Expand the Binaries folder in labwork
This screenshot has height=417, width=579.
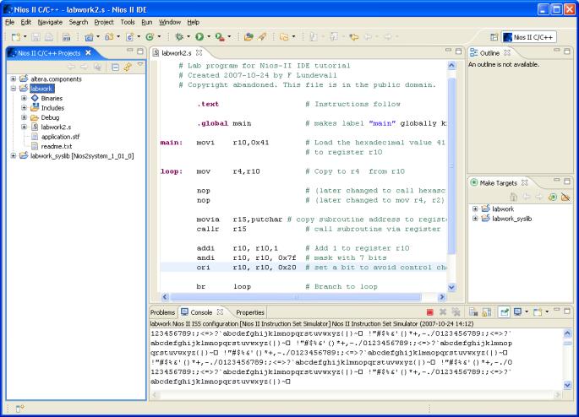click(25, 98)
